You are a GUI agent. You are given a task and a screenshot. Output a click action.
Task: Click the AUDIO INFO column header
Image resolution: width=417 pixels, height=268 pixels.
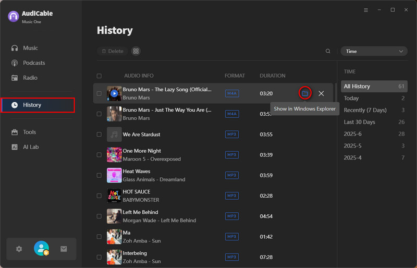tap(139, 76)
